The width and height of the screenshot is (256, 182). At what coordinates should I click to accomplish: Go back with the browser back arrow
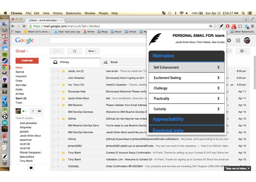pyautogui.click(x=13, y=26)
